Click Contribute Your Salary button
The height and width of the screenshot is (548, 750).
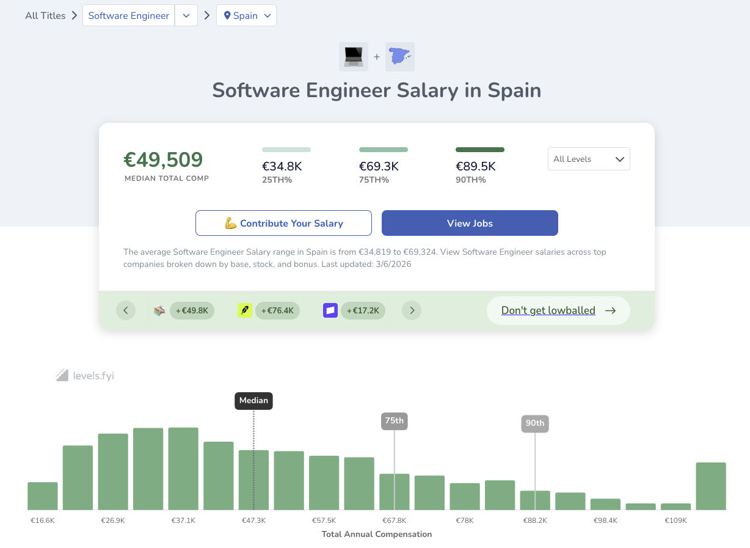(283, 223)
